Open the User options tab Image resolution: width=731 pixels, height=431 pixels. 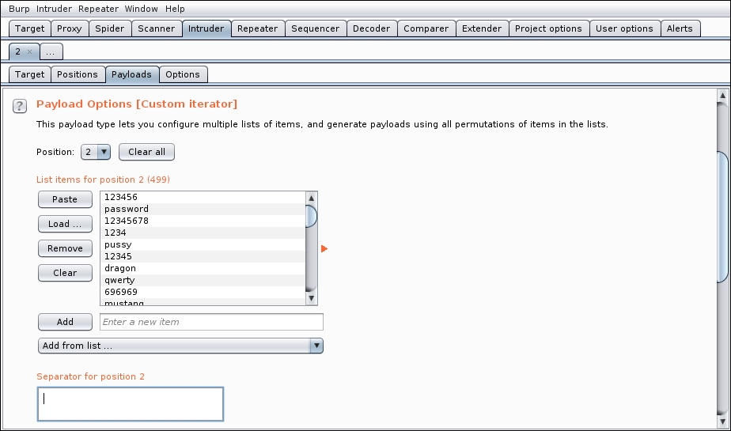pyautogui.click(x=624, y=28)
